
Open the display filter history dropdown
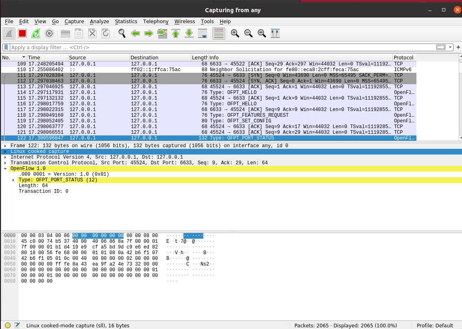click(x=450, y=47)
